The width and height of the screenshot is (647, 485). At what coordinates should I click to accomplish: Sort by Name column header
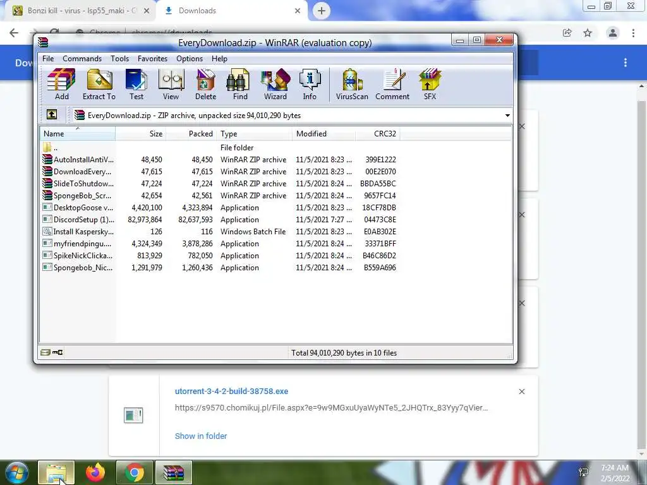[x=78, y=134]
